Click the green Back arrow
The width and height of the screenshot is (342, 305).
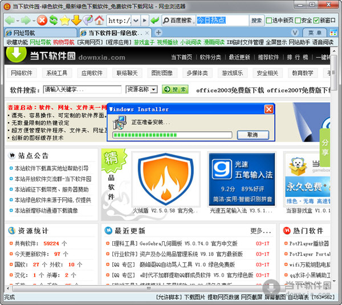click(x=10, y=21)
